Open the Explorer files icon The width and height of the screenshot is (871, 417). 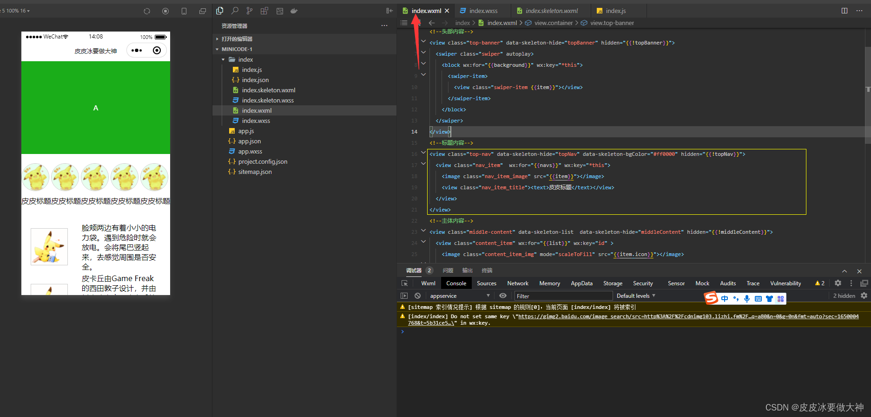tap(220, 11)
